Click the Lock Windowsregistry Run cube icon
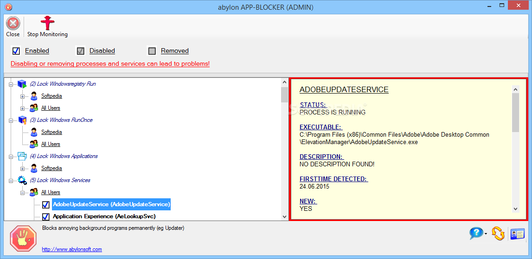The image size is (532, 259). coord(22,84)
